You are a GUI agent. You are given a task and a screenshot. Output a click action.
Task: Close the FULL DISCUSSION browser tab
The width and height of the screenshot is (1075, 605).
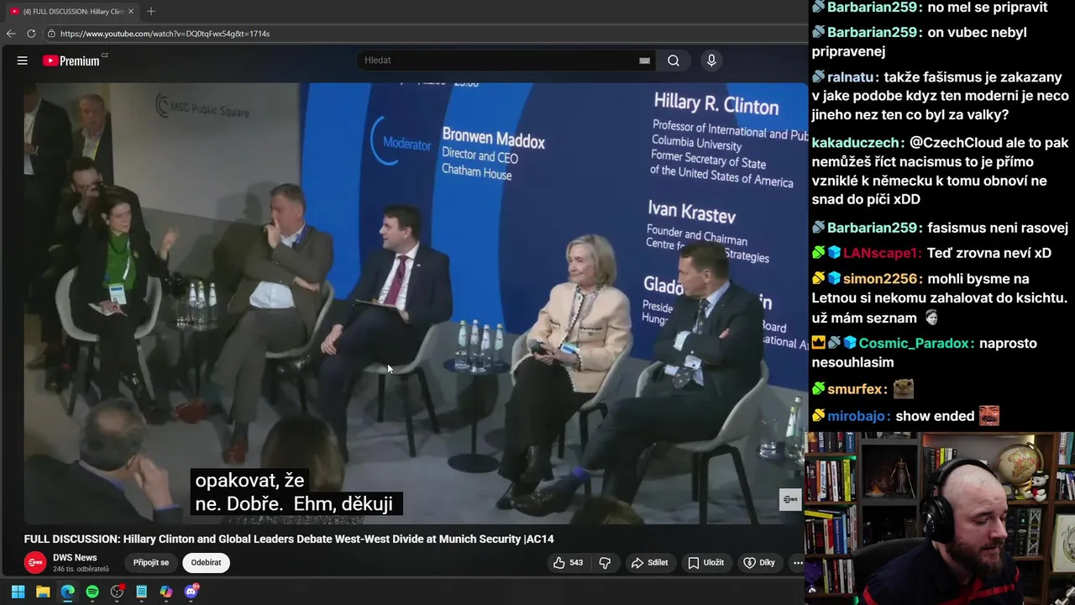click(x=131, y=11)
